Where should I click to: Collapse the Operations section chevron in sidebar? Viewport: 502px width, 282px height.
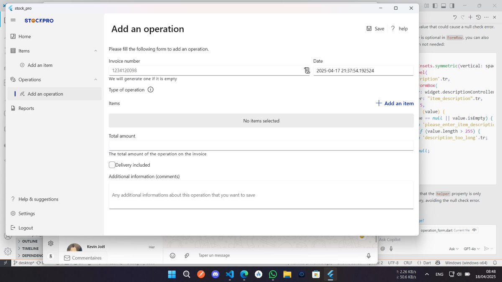pos(95,79)
